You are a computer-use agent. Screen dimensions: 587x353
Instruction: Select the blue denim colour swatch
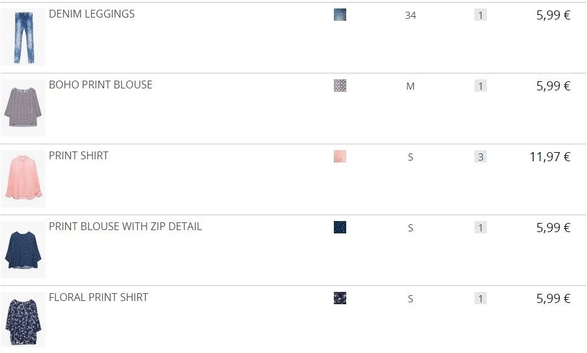pyautogui.click(x=340, y=14)
